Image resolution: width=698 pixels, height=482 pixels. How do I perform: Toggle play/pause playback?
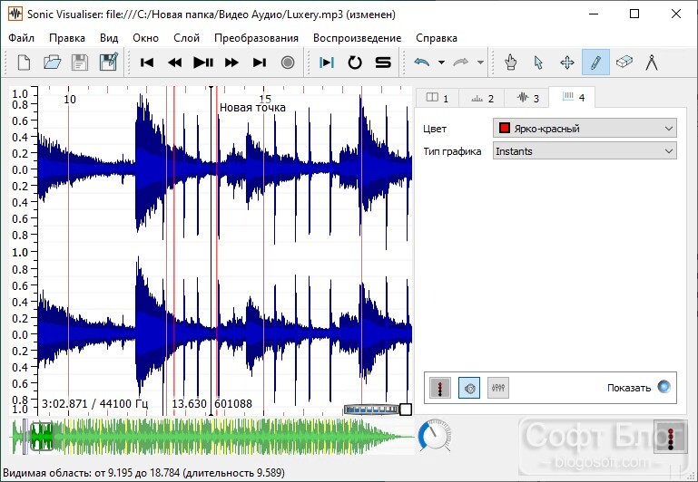[x=203, y=63]
